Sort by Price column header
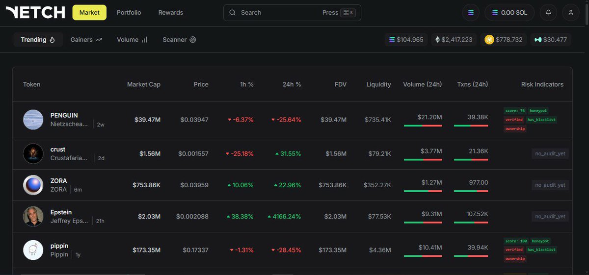Screen dimensions: 589x275 (201, 84)
